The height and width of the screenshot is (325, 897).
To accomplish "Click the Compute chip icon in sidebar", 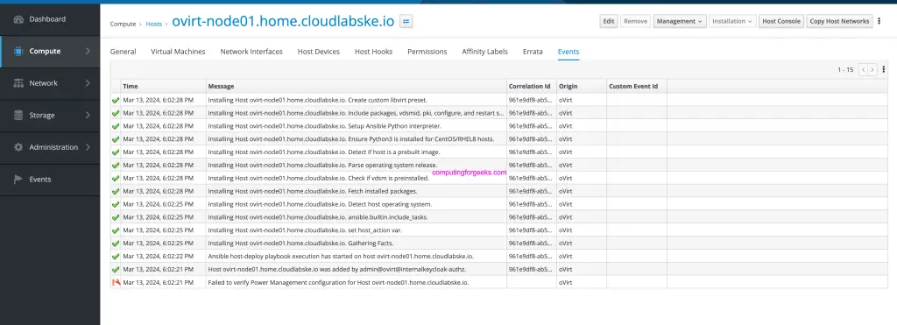I will coord(18,52).
